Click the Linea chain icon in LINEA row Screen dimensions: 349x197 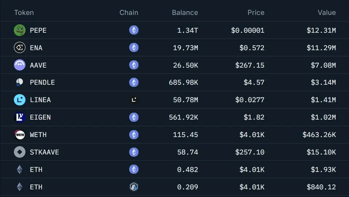(134, 100)
